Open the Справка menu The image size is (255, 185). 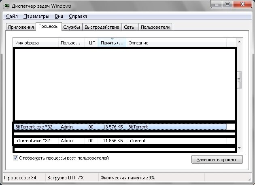pos(78,16)
